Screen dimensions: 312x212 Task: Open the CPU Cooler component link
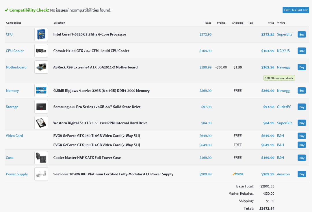(15, 51)
